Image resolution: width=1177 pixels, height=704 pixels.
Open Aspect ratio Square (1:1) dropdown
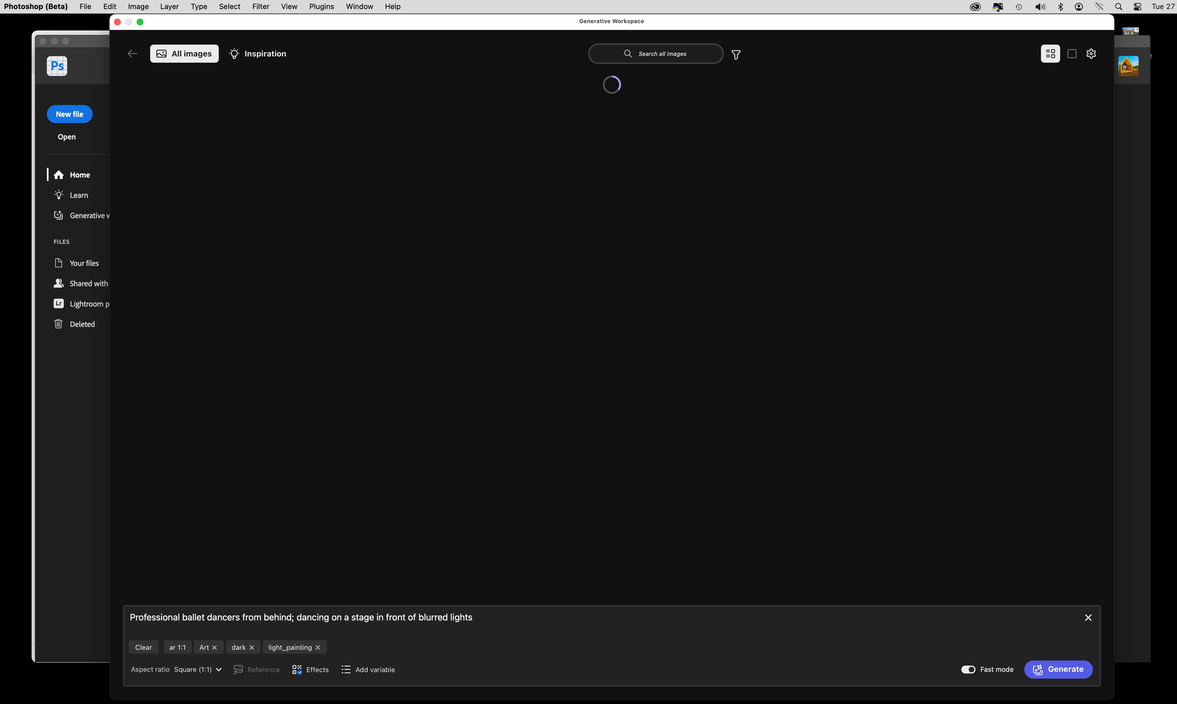click(198, 669)
